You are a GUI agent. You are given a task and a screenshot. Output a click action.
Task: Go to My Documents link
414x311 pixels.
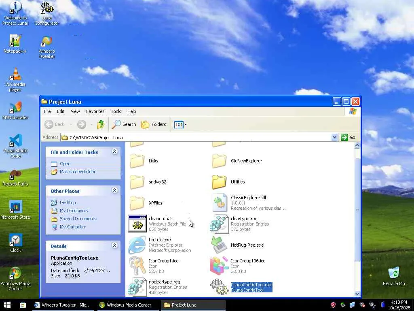70,211
